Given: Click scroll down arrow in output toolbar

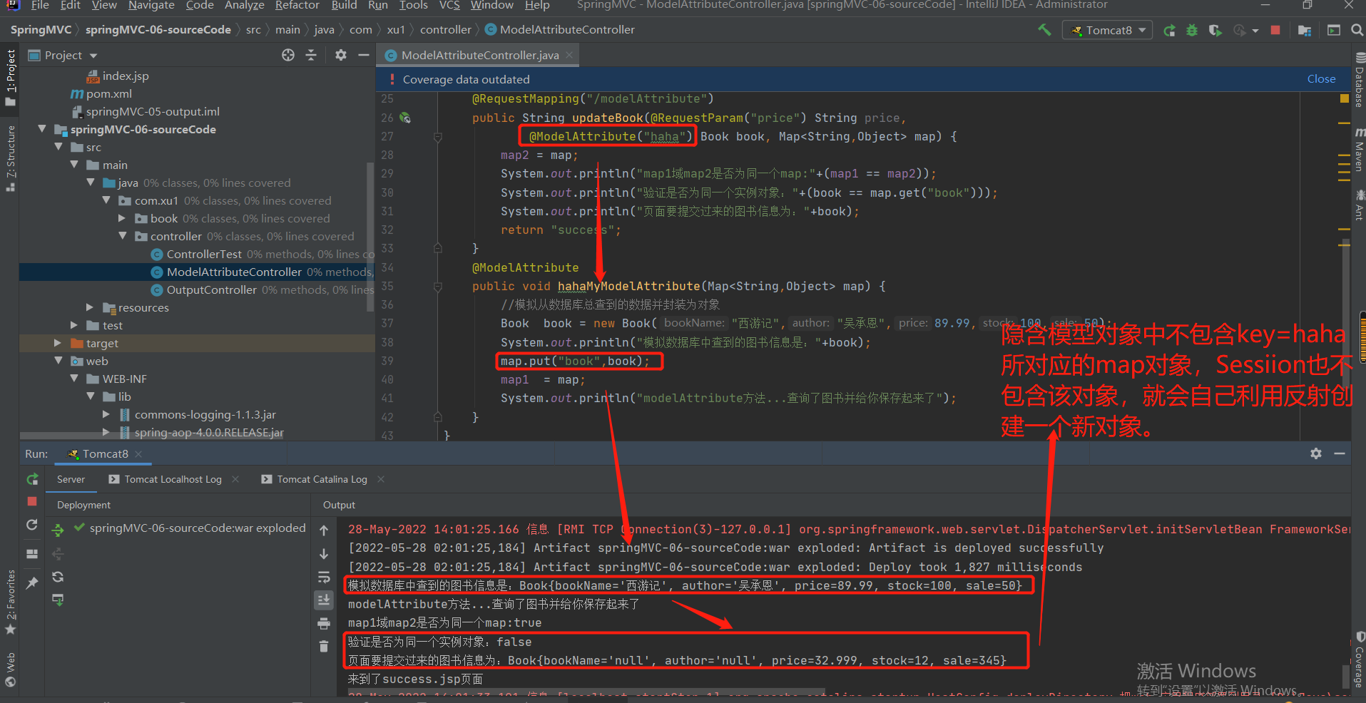Looking at the screenshot, I should [x=324, y=554].
